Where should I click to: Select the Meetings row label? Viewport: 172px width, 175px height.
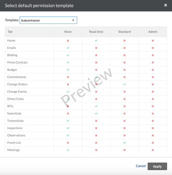[x=13, y=150]
